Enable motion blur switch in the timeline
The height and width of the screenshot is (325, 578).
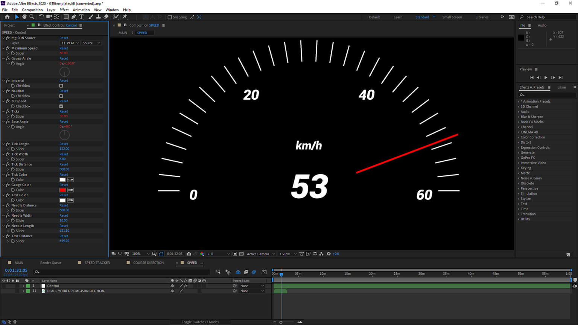[254, 272]
